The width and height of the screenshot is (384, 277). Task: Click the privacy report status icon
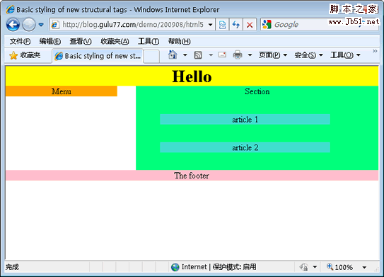304,266
